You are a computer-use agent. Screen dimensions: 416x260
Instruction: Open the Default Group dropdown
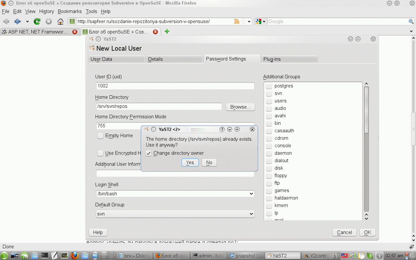[x=175, y=214]
